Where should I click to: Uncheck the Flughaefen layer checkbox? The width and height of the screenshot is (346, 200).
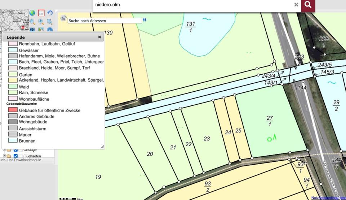[x=15, y=156]
